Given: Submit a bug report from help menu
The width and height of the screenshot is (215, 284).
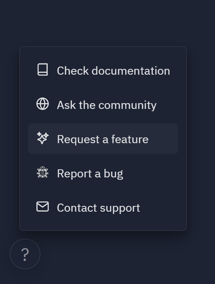Looking at the screenshot, I should 90,174.
